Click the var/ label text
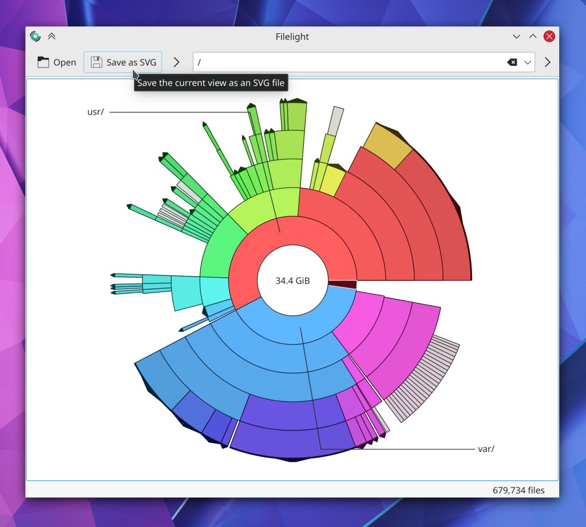Viewport: 586px width, 527px height. [485, 449]
